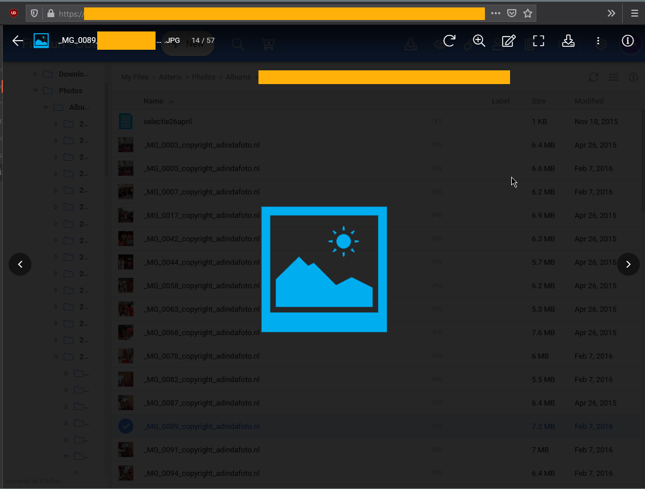645x489 pixels.
Task: Sort the file list by the Size column
Action: pyautogui.click(x=539, y=101)
